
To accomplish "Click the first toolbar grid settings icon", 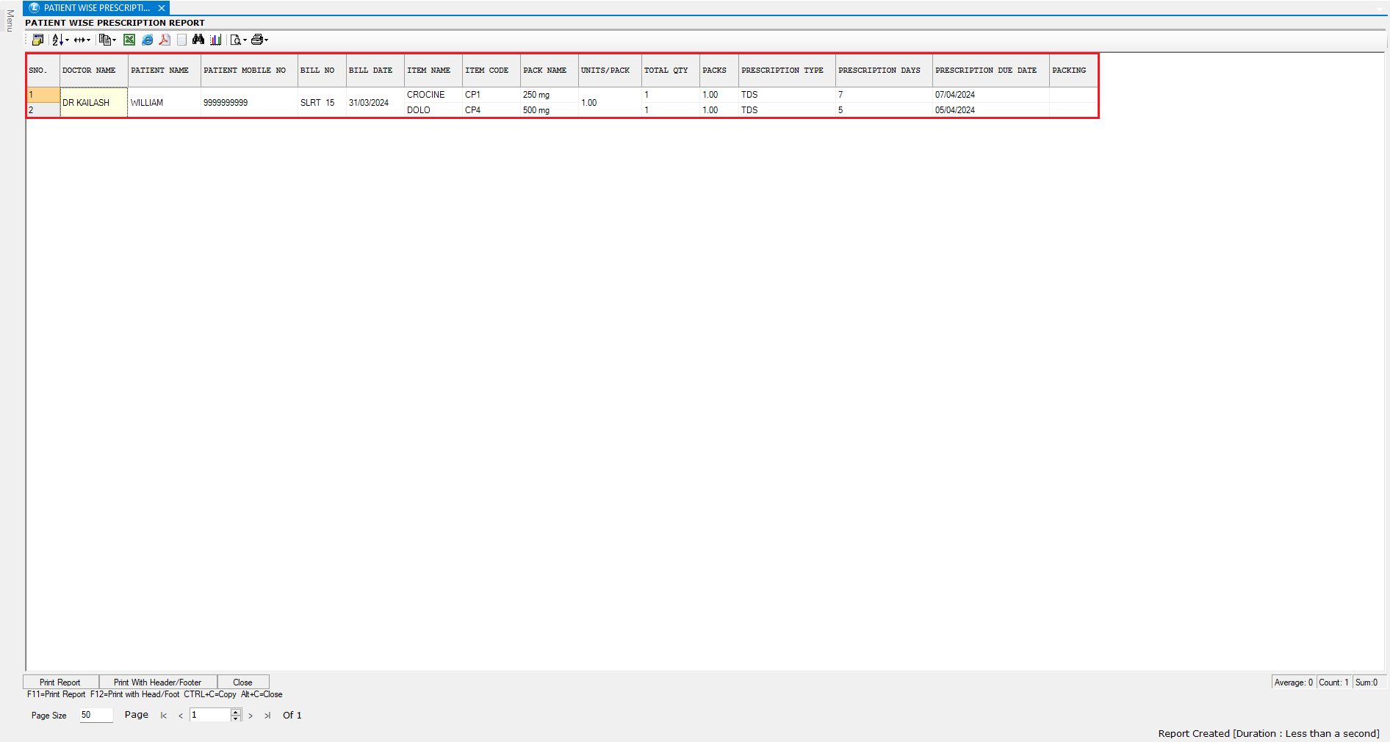I will [37, 40].
